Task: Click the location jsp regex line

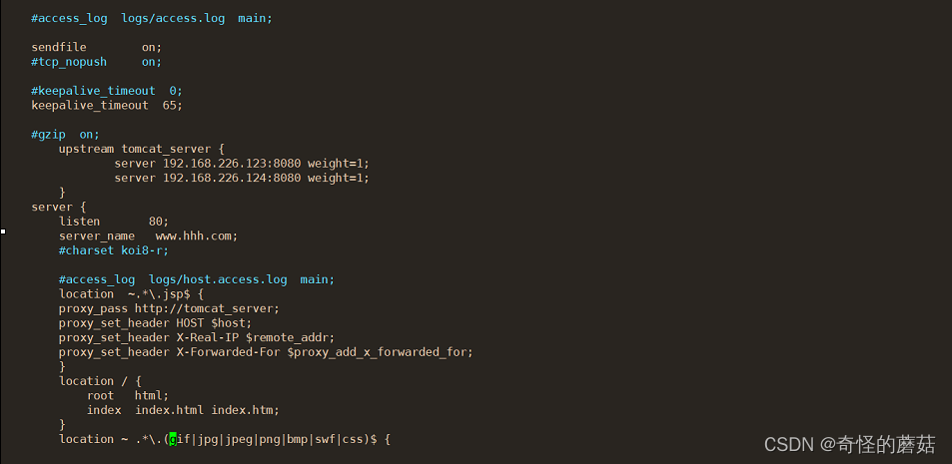Action: pyautogui.click(x=131, y=293)
